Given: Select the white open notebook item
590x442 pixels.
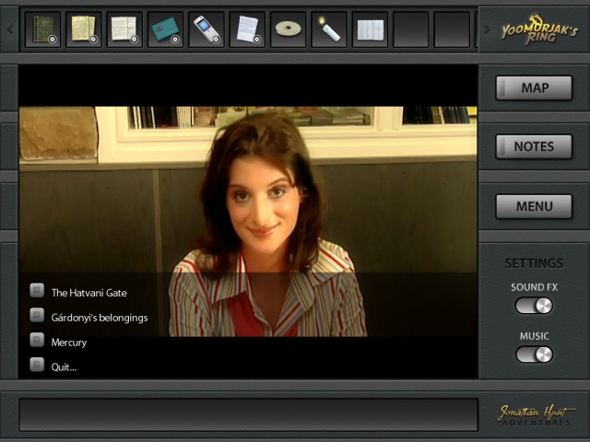Looking at the screenshot, I should [371, 29].
